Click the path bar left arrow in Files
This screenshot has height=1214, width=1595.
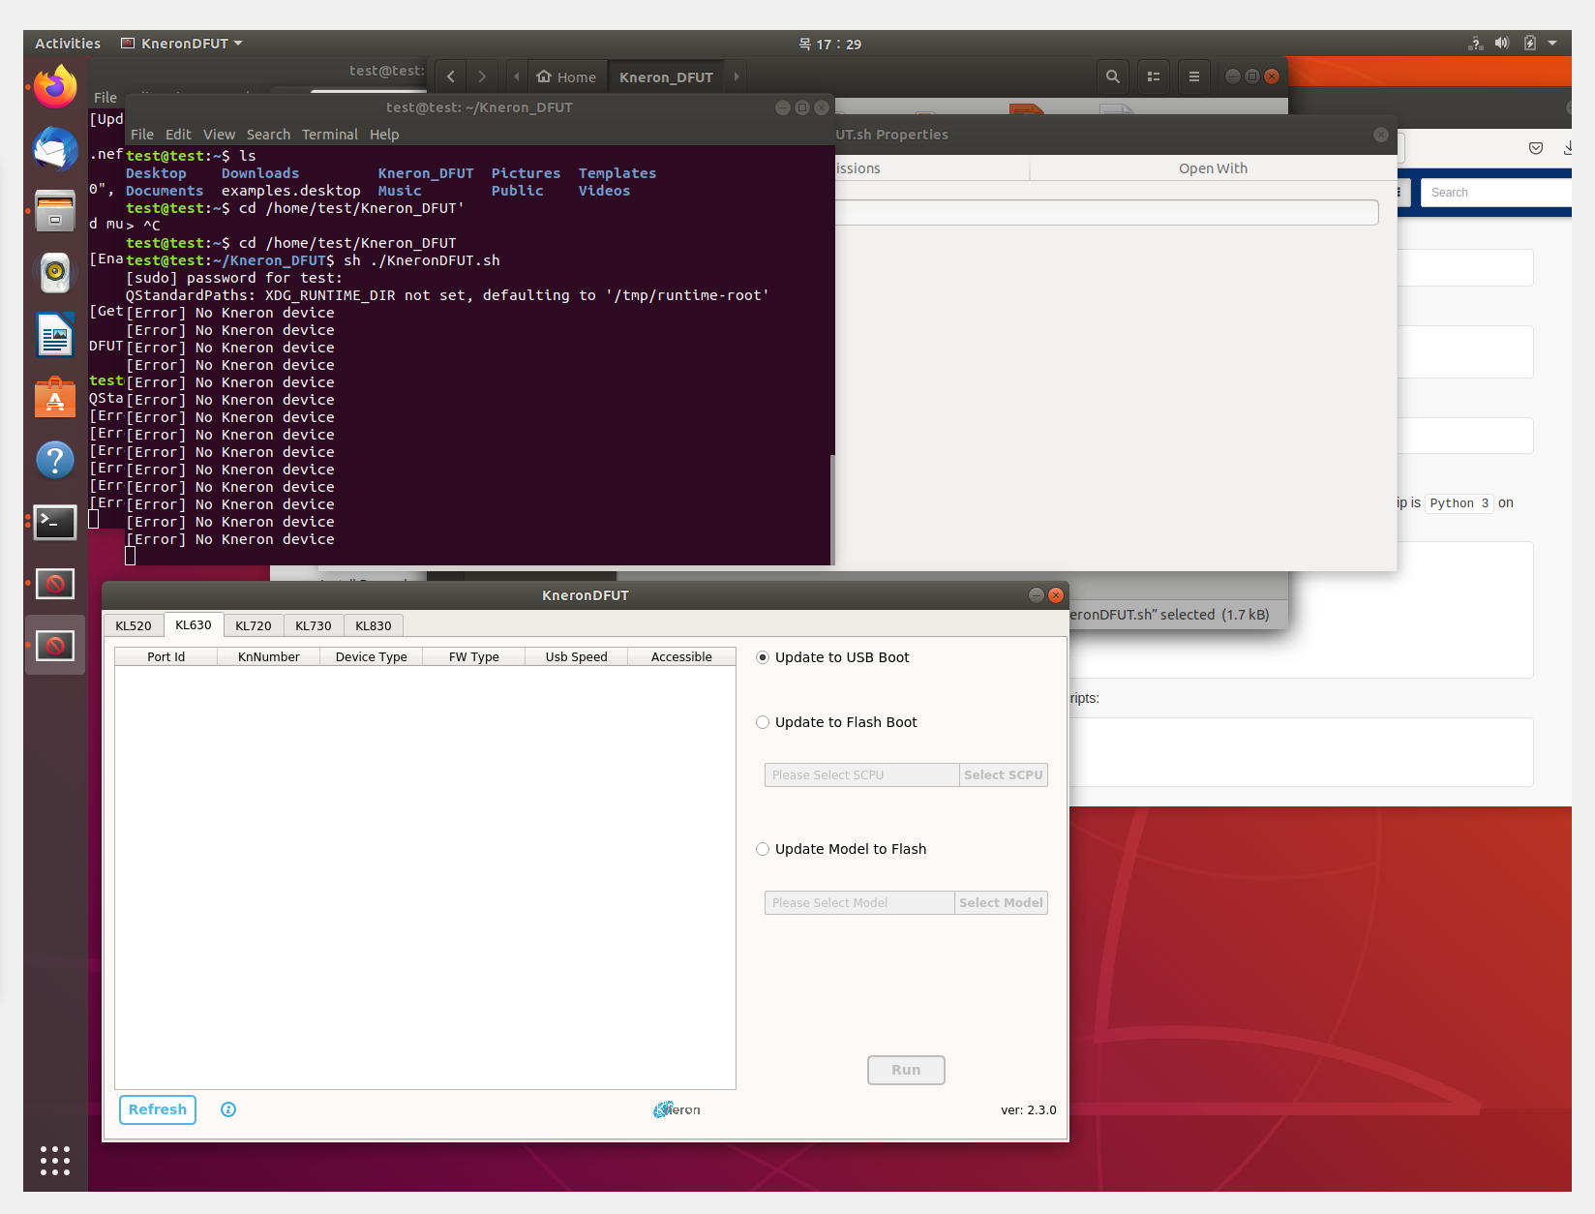click(517, 76)
